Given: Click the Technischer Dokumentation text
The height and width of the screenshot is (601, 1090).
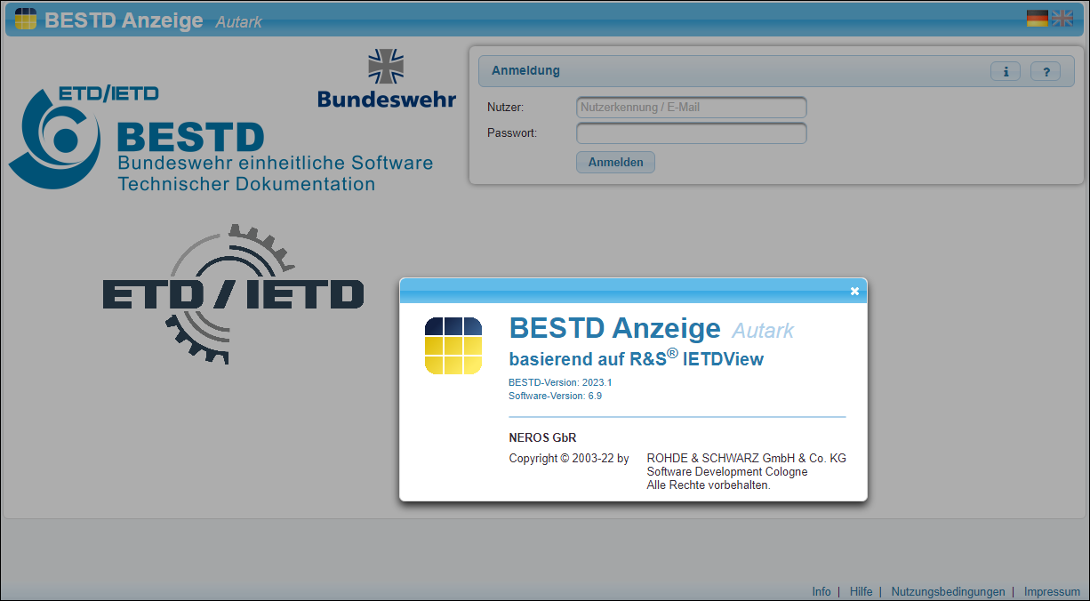Looking at the screenshot, I should click(x=246, y=184).
